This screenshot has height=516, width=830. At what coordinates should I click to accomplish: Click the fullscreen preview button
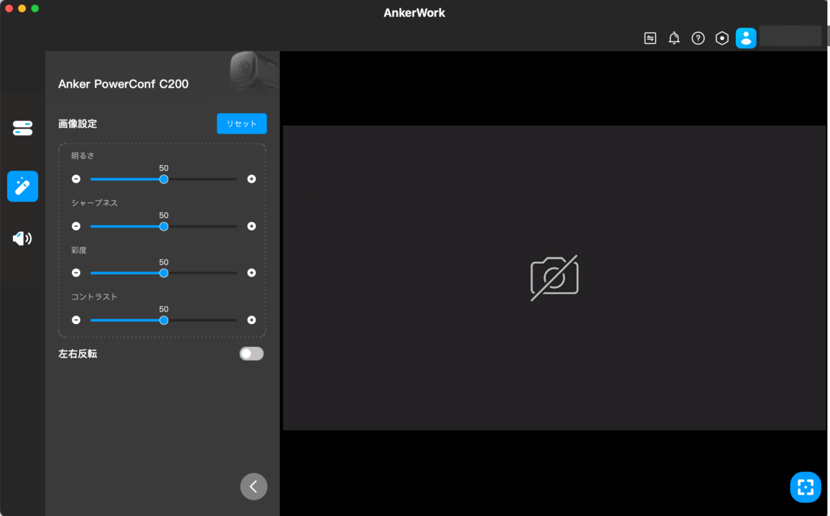click(x=805, y=487)
